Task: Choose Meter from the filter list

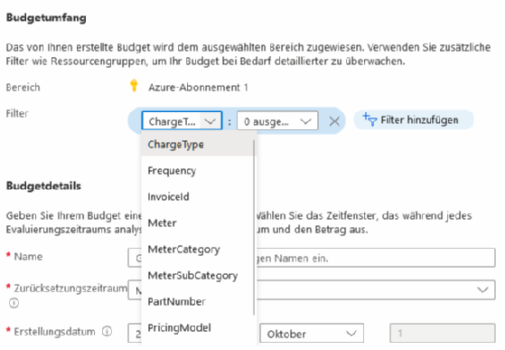Action: point(197,222)
